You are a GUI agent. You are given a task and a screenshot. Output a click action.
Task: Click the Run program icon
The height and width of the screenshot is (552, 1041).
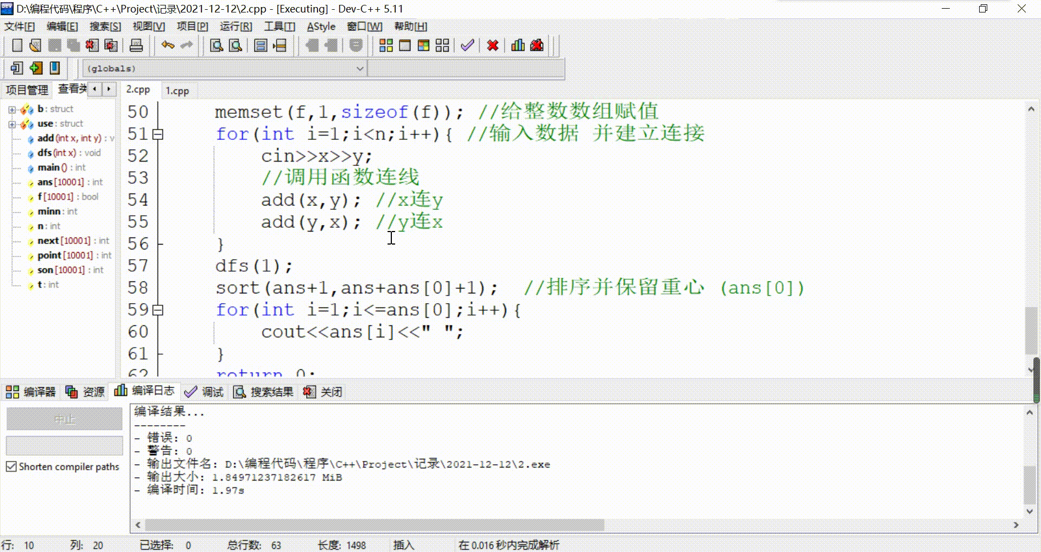coord(405,46)
